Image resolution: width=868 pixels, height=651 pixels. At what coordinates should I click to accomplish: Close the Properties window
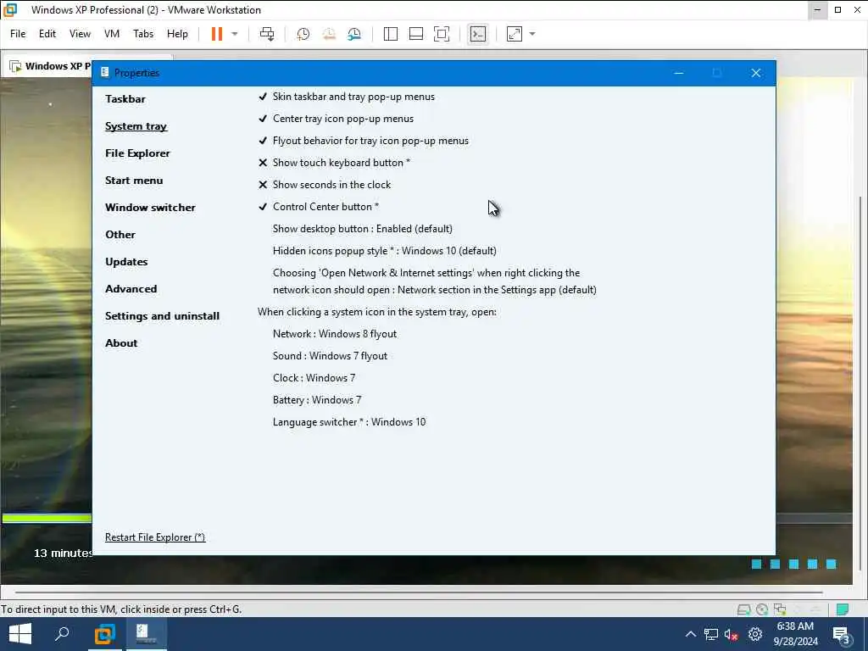click(755, 73)
